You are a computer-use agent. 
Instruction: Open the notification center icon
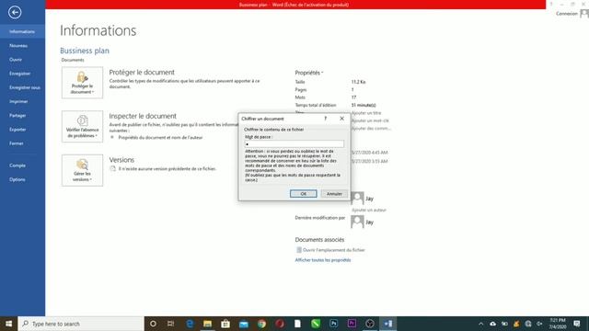point(577,324)
